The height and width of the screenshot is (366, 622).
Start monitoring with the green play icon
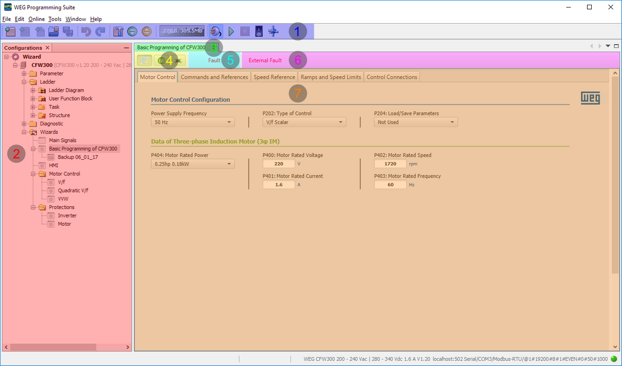(x=231, y=31)
